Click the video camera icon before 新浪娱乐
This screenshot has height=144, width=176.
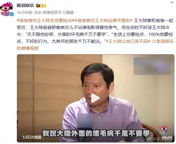click(154, 42)
